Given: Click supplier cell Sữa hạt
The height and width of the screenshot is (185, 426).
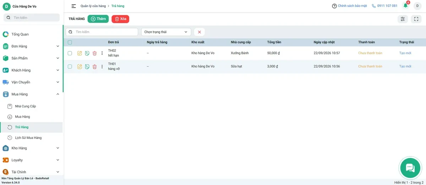Looking at the screenshot, I should tap(236, 67).
